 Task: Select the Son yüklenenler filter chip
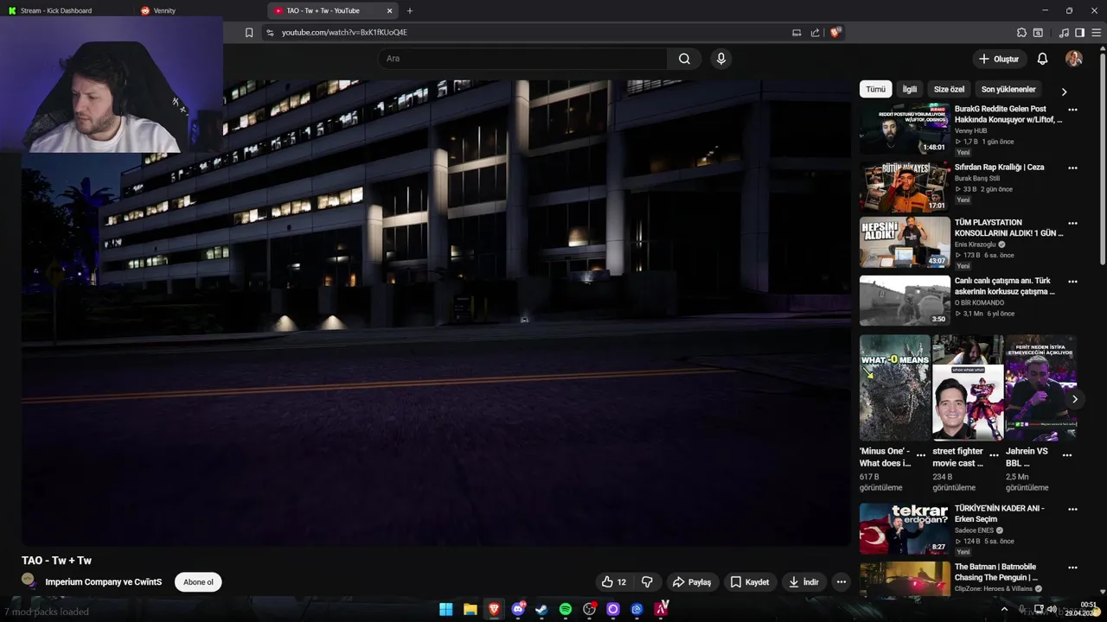pyautogui.click(x=1008, y=89)
